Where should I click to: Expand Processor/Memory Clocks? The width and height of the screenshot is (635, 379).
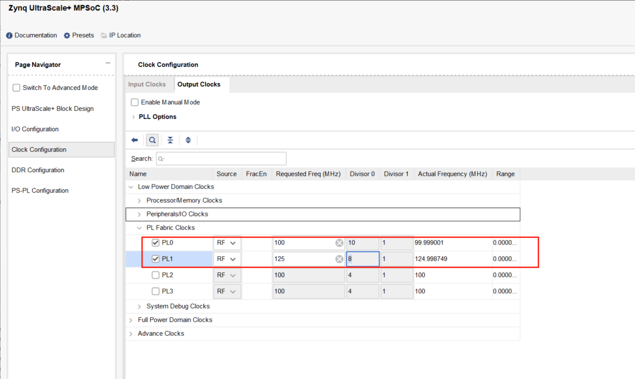(x=139, y=200)
